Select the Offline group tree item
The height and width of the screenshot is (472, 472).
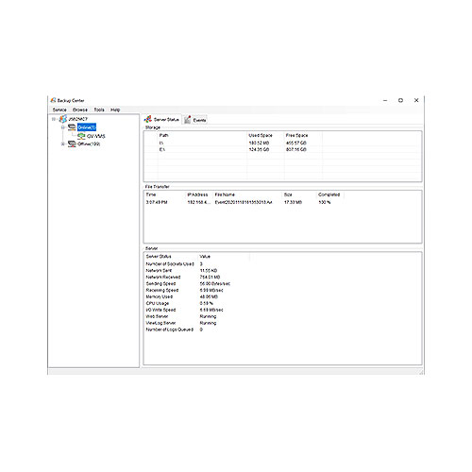(x=89, y=143)
